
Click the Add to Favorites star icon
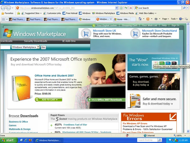click(x=18, y=13)
